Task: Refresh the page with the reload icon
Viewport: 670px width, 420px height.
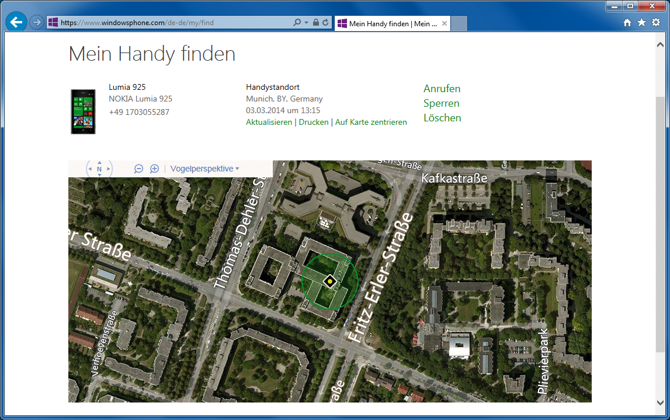Action: (x=325, y=23)
